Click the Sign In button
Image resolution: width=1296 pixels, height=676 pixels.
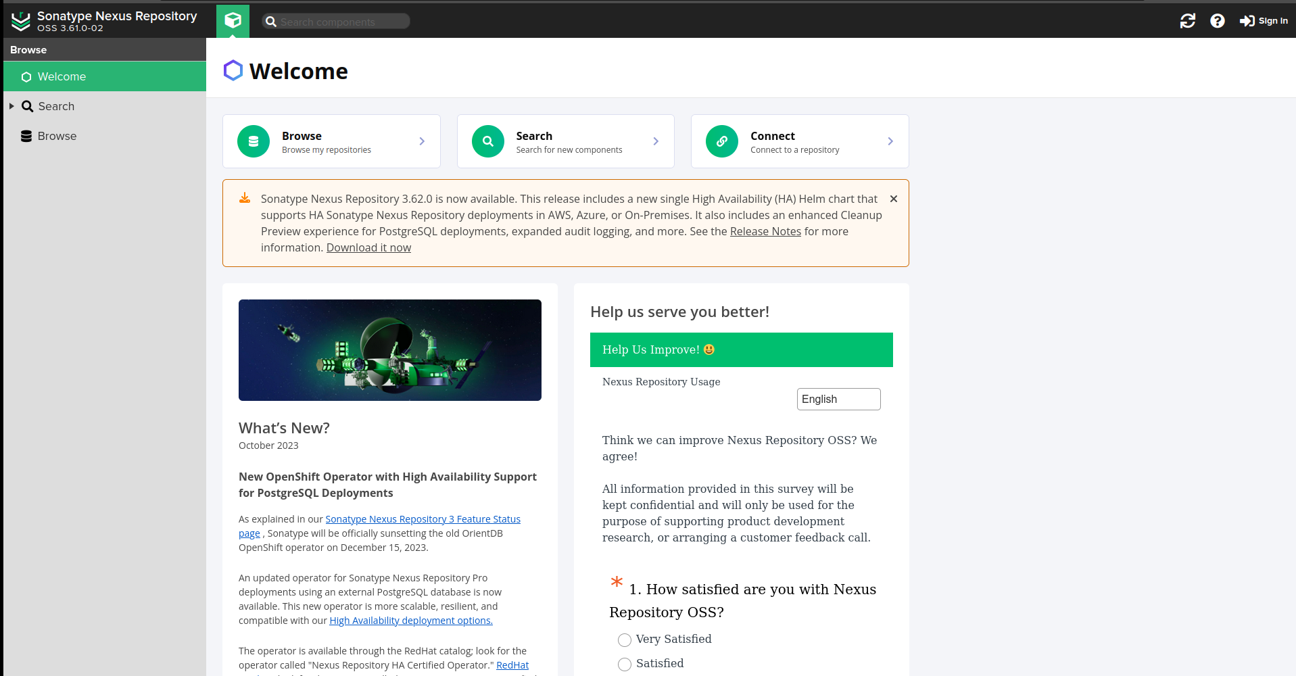1264,21
